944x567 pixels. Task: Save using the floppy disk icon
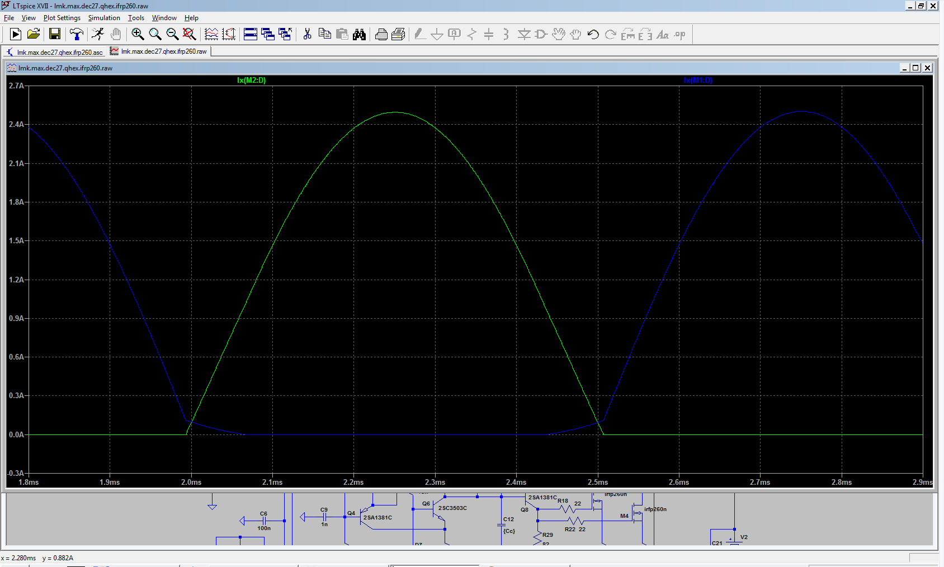coord(54,35)
